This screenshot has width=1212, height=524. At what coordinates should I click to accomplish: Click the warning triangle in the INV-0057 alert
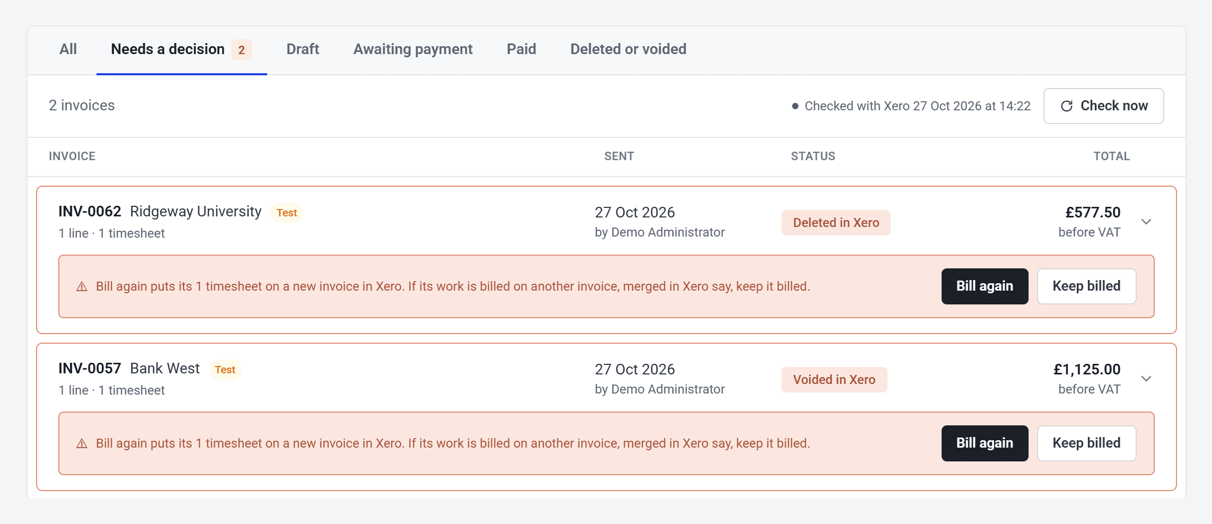(x=82, y=444)
